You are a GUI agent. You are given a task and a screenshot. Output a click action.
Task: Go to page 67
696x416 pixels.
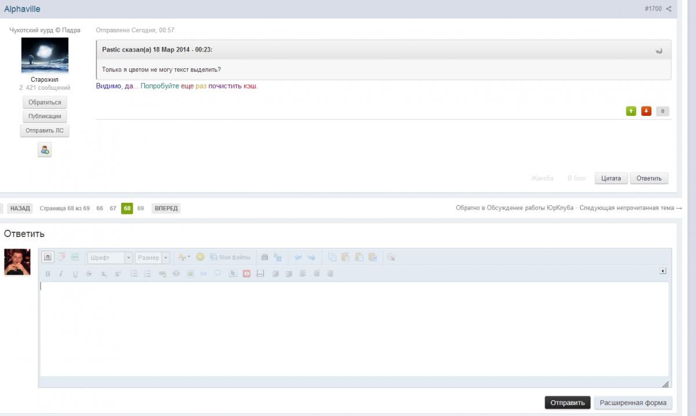click(113, 209)
